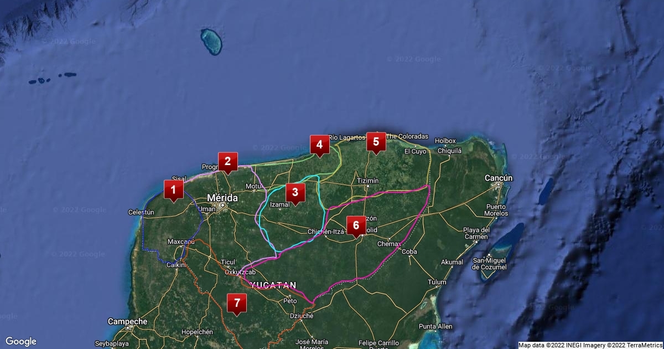This screenshot has height=349, width=664.
Task: Click marker 5 near Río Lagartos
Action: (376, 142)
